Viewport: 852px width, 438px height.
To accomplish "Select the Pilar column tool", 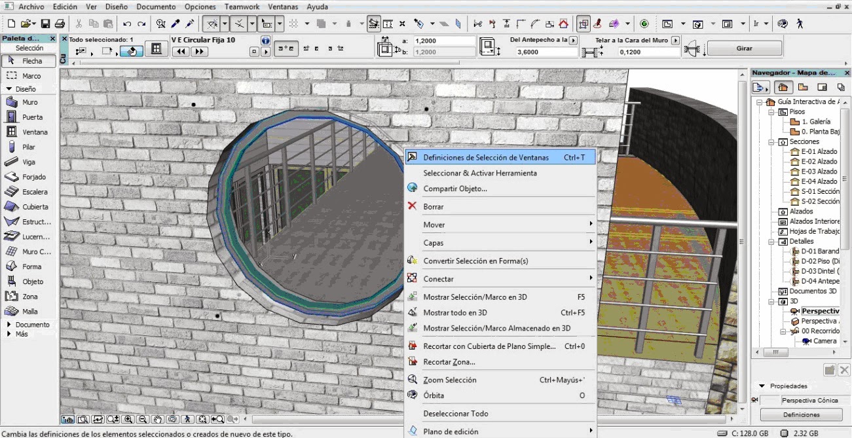I will click(29, 147).
